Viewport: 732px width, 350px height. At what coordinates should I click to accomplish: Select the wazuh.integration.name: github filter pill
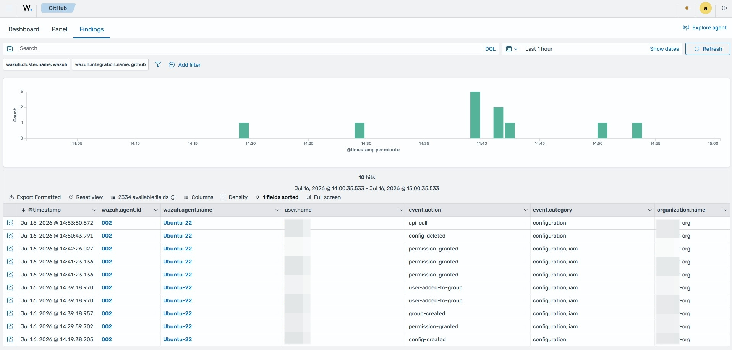[x=110, y=64]
